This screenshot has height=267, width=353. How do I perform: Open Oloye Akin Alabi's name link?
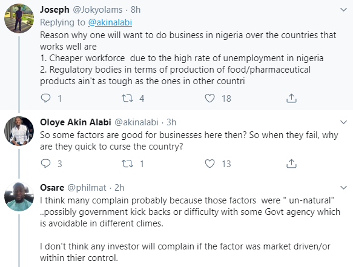point(76,122)
